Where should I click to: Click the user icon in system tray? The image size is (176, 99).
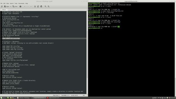coord(153,98)
